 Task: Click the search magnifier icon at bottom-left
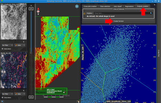pyautogui.click(x=2, y=102)
